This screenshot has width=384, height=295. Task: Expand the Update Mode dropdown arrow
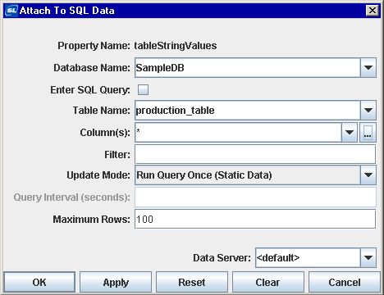[x=368, y=175]
